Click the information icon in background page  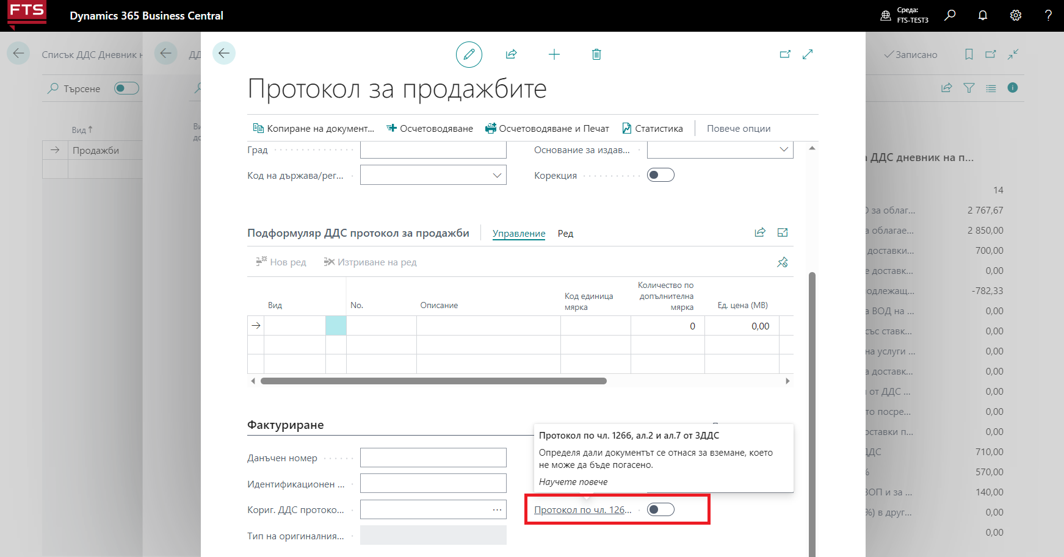click(1013, 88)
